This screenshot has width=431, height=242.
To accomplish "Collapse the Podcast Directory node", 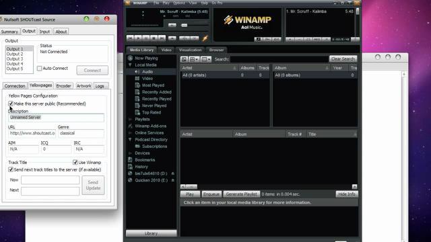I will click(130, 139).
